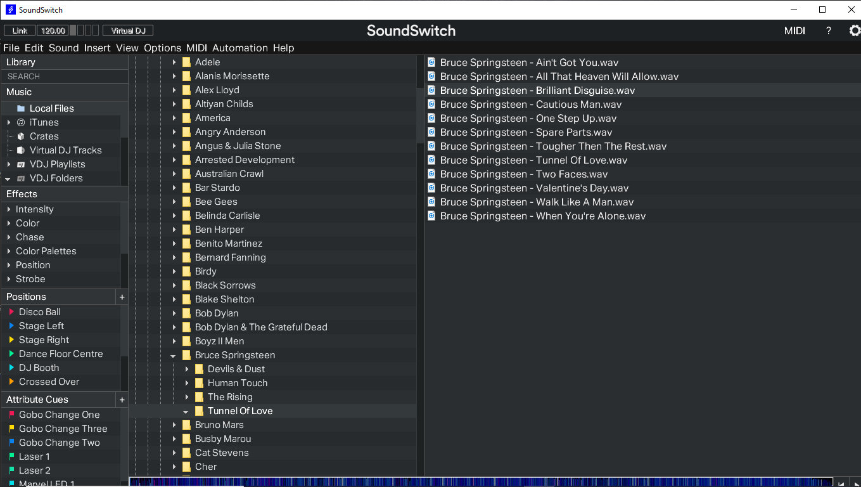Click Gobo Change One flag icon
The height and width of the screenshot is (487, 861).
11,415
